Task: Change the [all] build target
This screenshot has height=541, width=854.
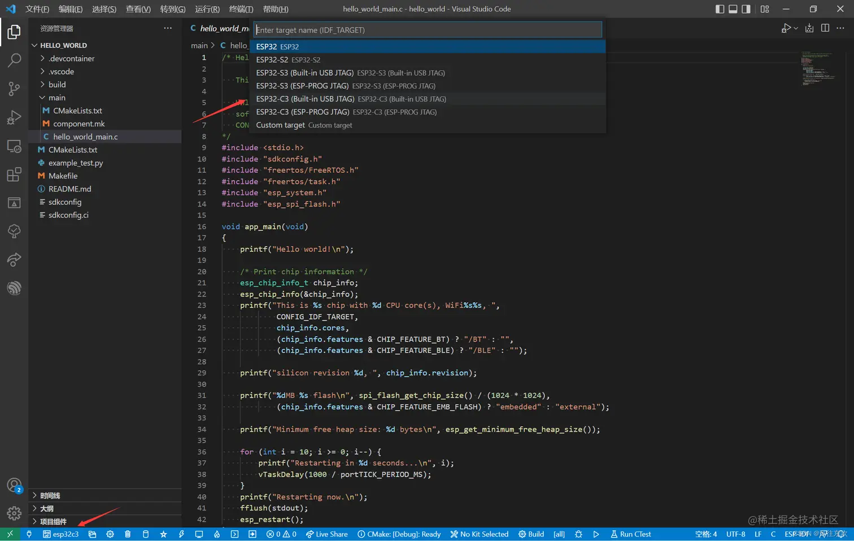Action: pos(559,534)
